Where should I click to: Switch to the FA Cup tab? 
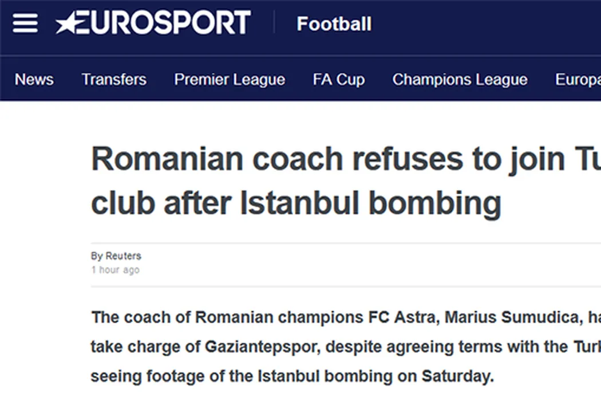[338, 79]
